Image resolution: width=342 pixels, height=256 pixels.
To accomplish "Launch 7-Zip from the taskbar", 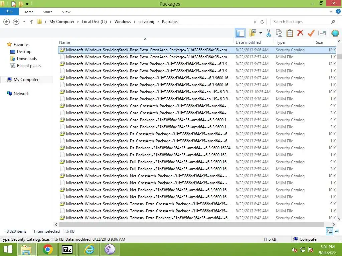I will (67, 249).
